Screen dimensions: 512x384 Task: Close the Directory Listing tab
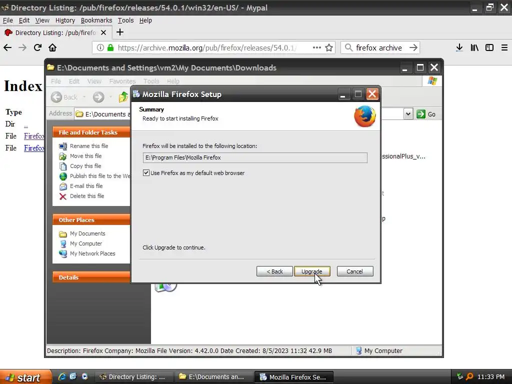(x=103, y=32)
